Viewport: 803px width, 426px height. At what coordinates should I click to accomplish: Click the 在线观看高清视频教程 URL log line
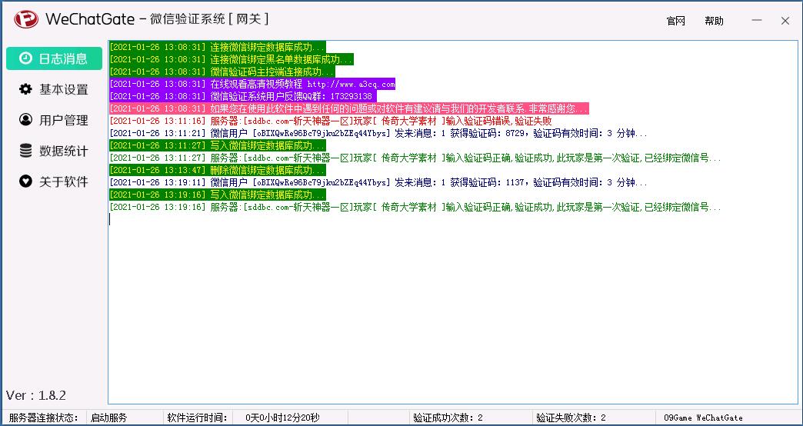point(252,84)
